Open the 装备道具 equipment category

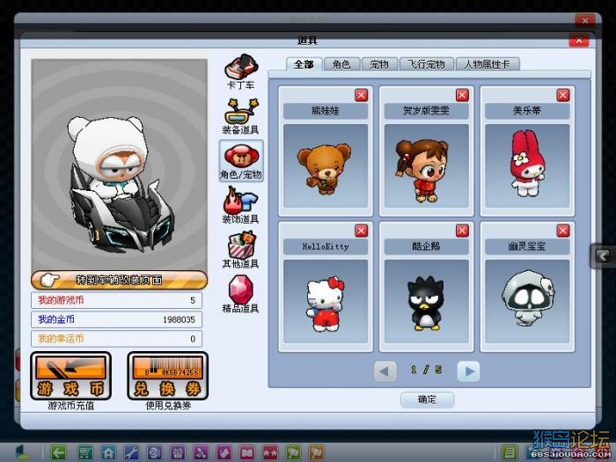[x=241, y=116]
